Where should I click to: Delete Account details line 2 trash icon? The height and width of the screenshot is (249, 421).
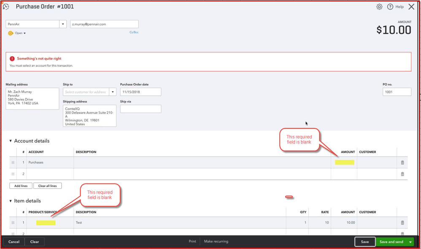[x=402, y=174]
